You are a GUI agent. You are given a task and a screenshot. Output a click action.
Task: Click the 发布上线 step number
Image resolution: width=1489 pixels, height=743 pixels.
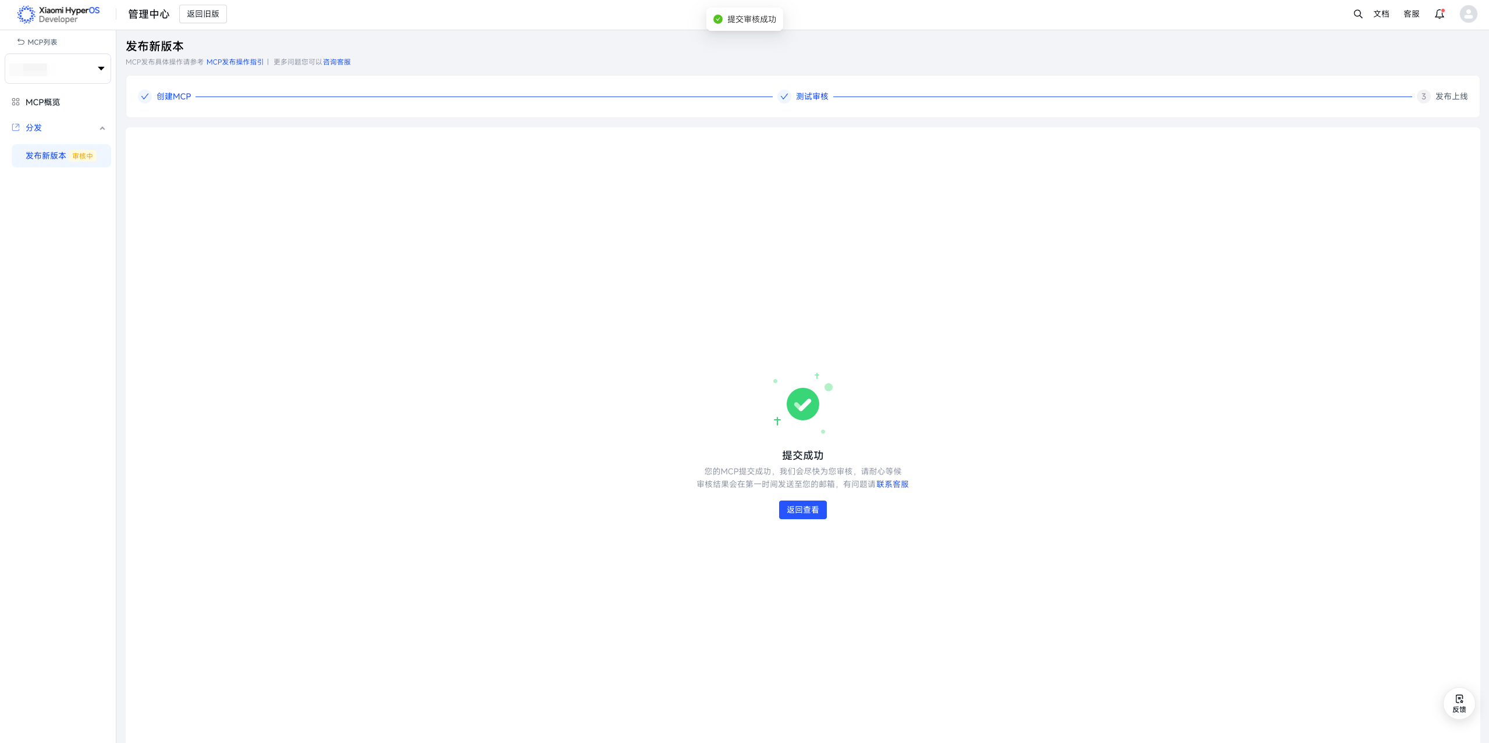1423,97
